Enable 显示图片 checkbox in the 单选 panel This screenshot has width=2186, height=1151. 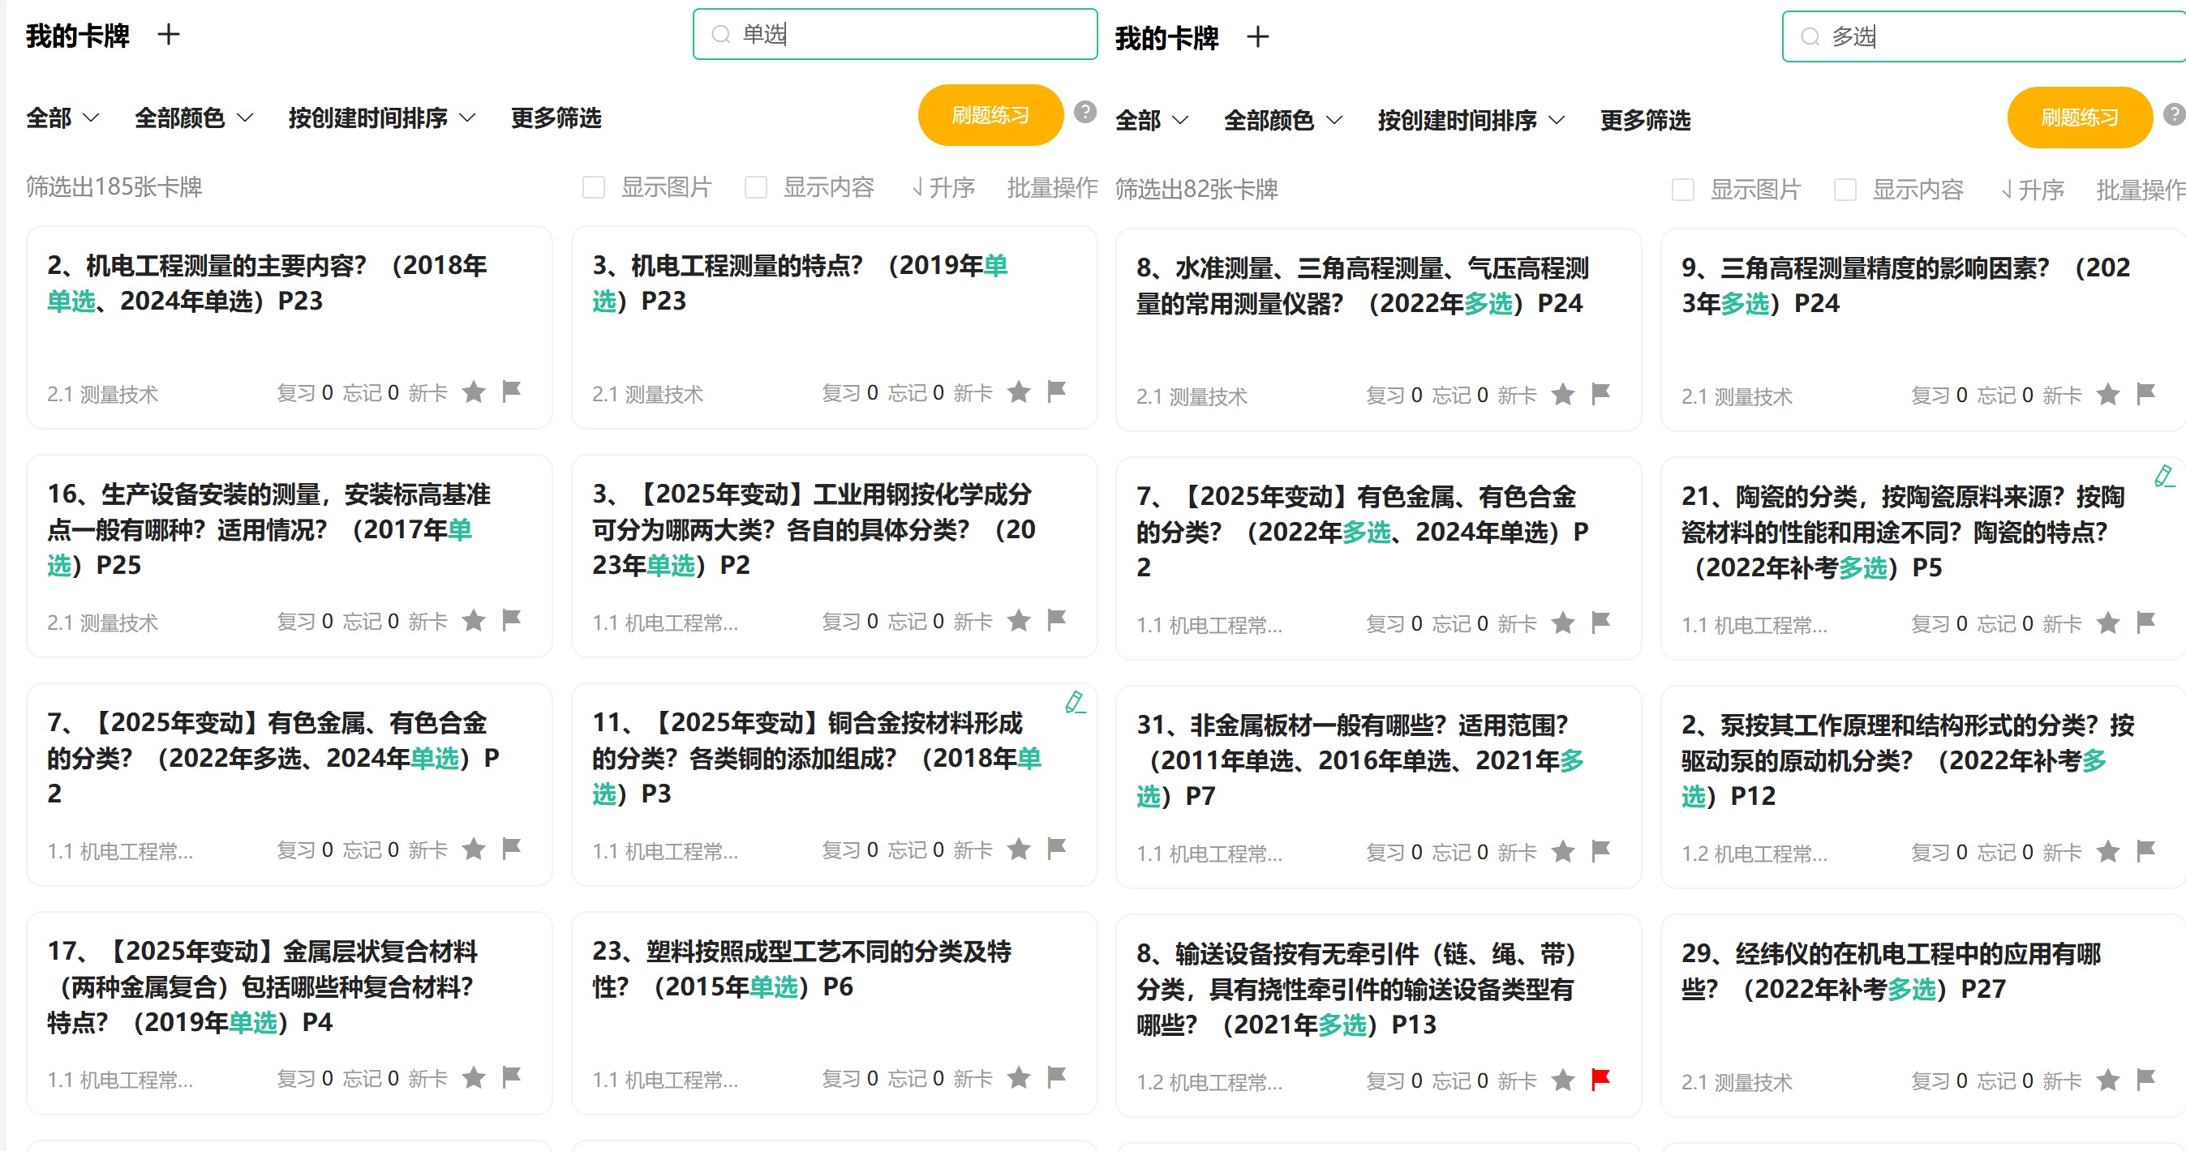pyautogui.click(x=593, y=187)
